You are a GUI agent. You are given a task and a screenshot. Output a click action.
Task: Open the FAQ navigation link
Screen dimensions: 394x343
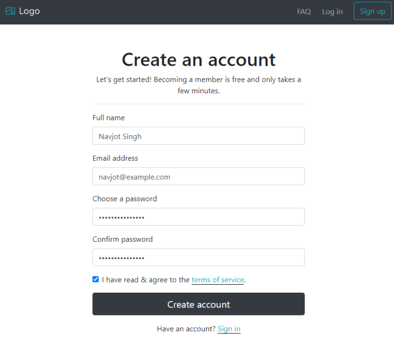[304, 12]
